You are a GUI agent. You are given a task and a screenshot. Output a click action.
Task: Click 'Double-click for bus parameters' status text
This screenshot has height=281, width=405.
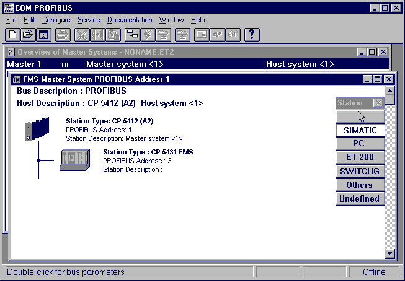pos(66,272)
